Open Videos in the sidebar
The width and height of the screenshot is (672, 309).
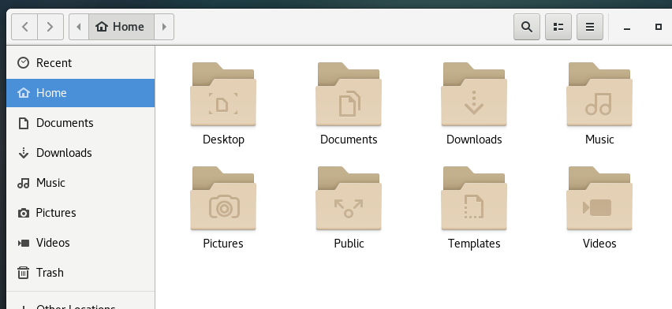coord(80,243)
